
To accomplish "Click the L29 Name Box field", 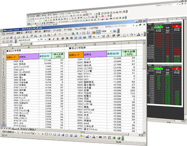I will click(x=11, y=45).
